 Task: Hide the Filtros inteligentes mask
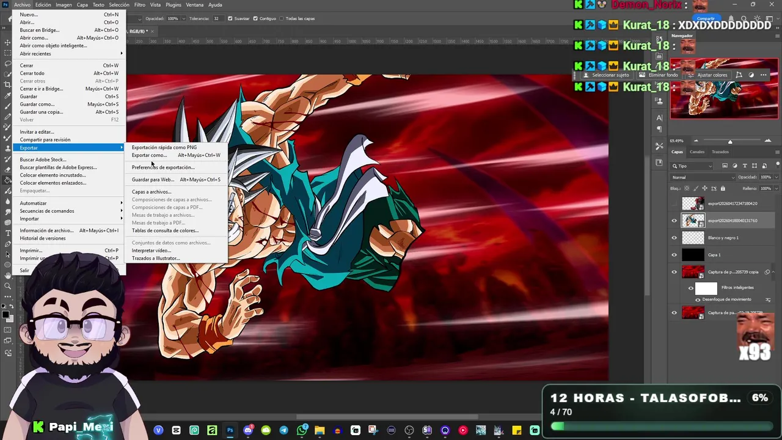[691, 288]
